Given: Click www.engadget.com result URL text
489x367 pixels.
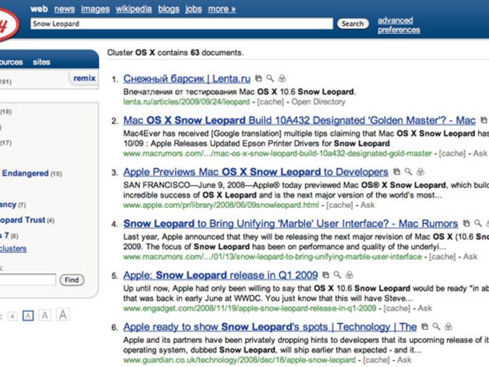Looking at the screenshot, I should point(250,309).
